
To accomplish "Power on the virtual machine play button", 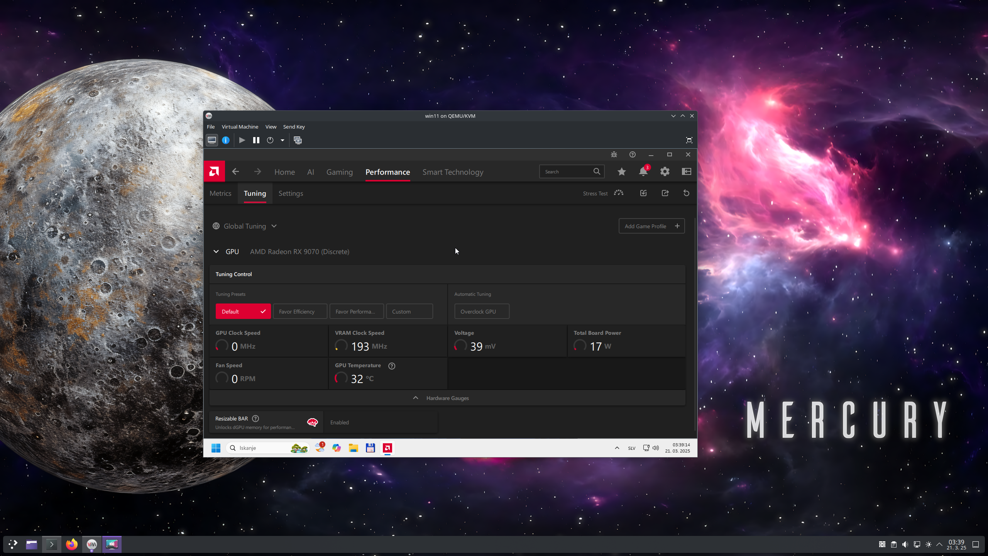I will (x=242, y=140).
